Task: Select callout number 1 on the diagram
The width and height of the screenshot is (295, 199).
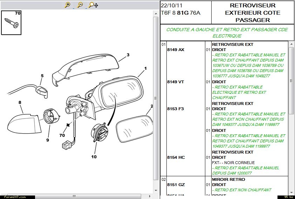Action: [x=145, y=68]
